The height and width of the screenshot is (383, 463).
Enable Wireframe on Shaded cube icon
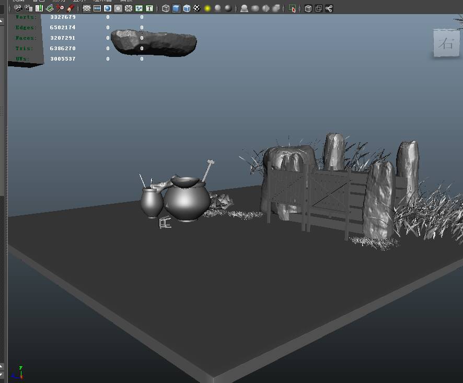(x=187, y=8)
